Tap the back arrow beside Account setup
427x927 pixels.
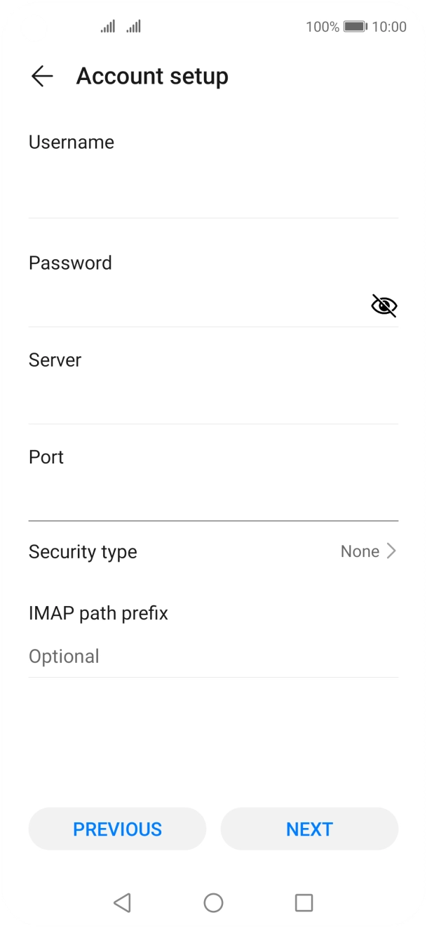42,76
